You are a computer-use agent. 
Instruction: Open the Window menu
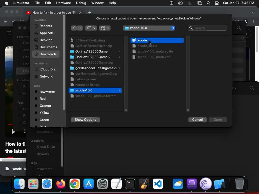tap(97, 3)
